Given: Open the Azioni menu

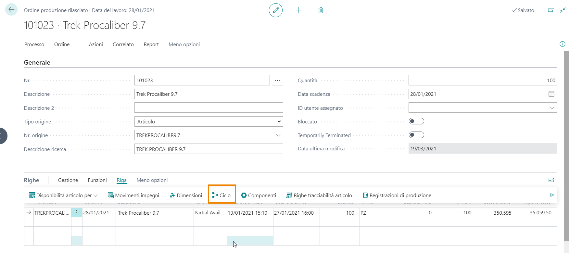Looking at the screenshot, I should [x=96, y=44].
